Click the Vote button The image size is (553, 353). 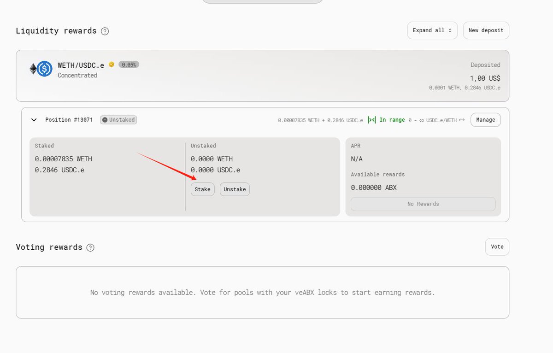click(x=497, y=247)
